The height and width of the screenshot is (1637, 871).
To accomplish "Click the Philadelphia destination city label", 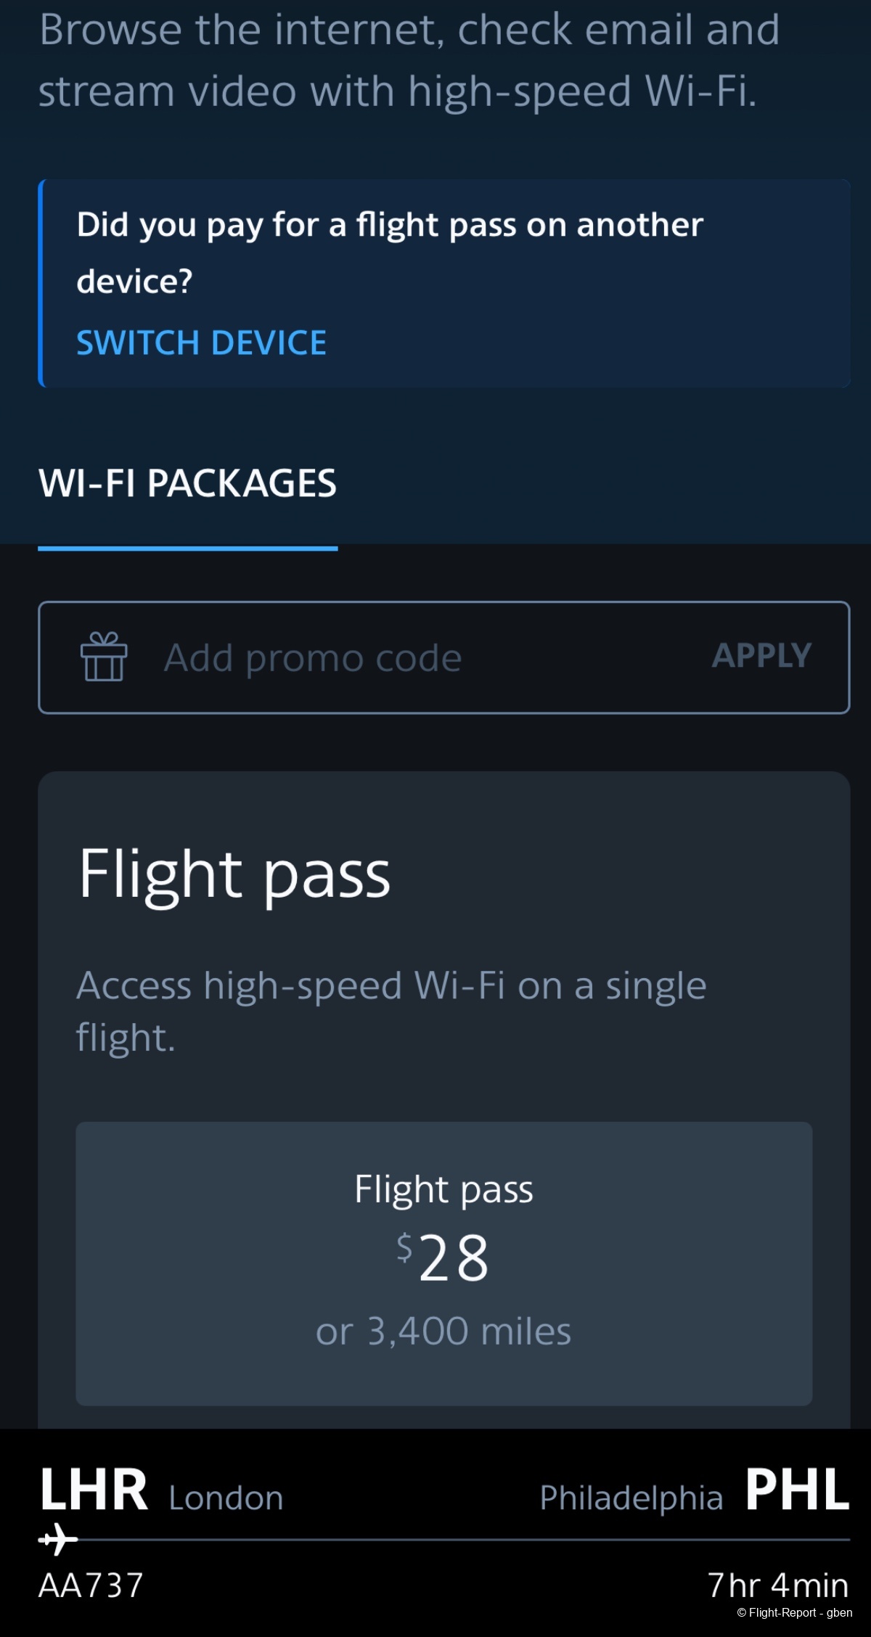I will 631,1498.
